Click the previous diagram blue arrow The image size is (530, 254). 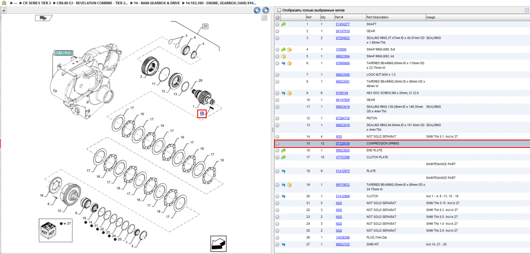tap(257, 10)
